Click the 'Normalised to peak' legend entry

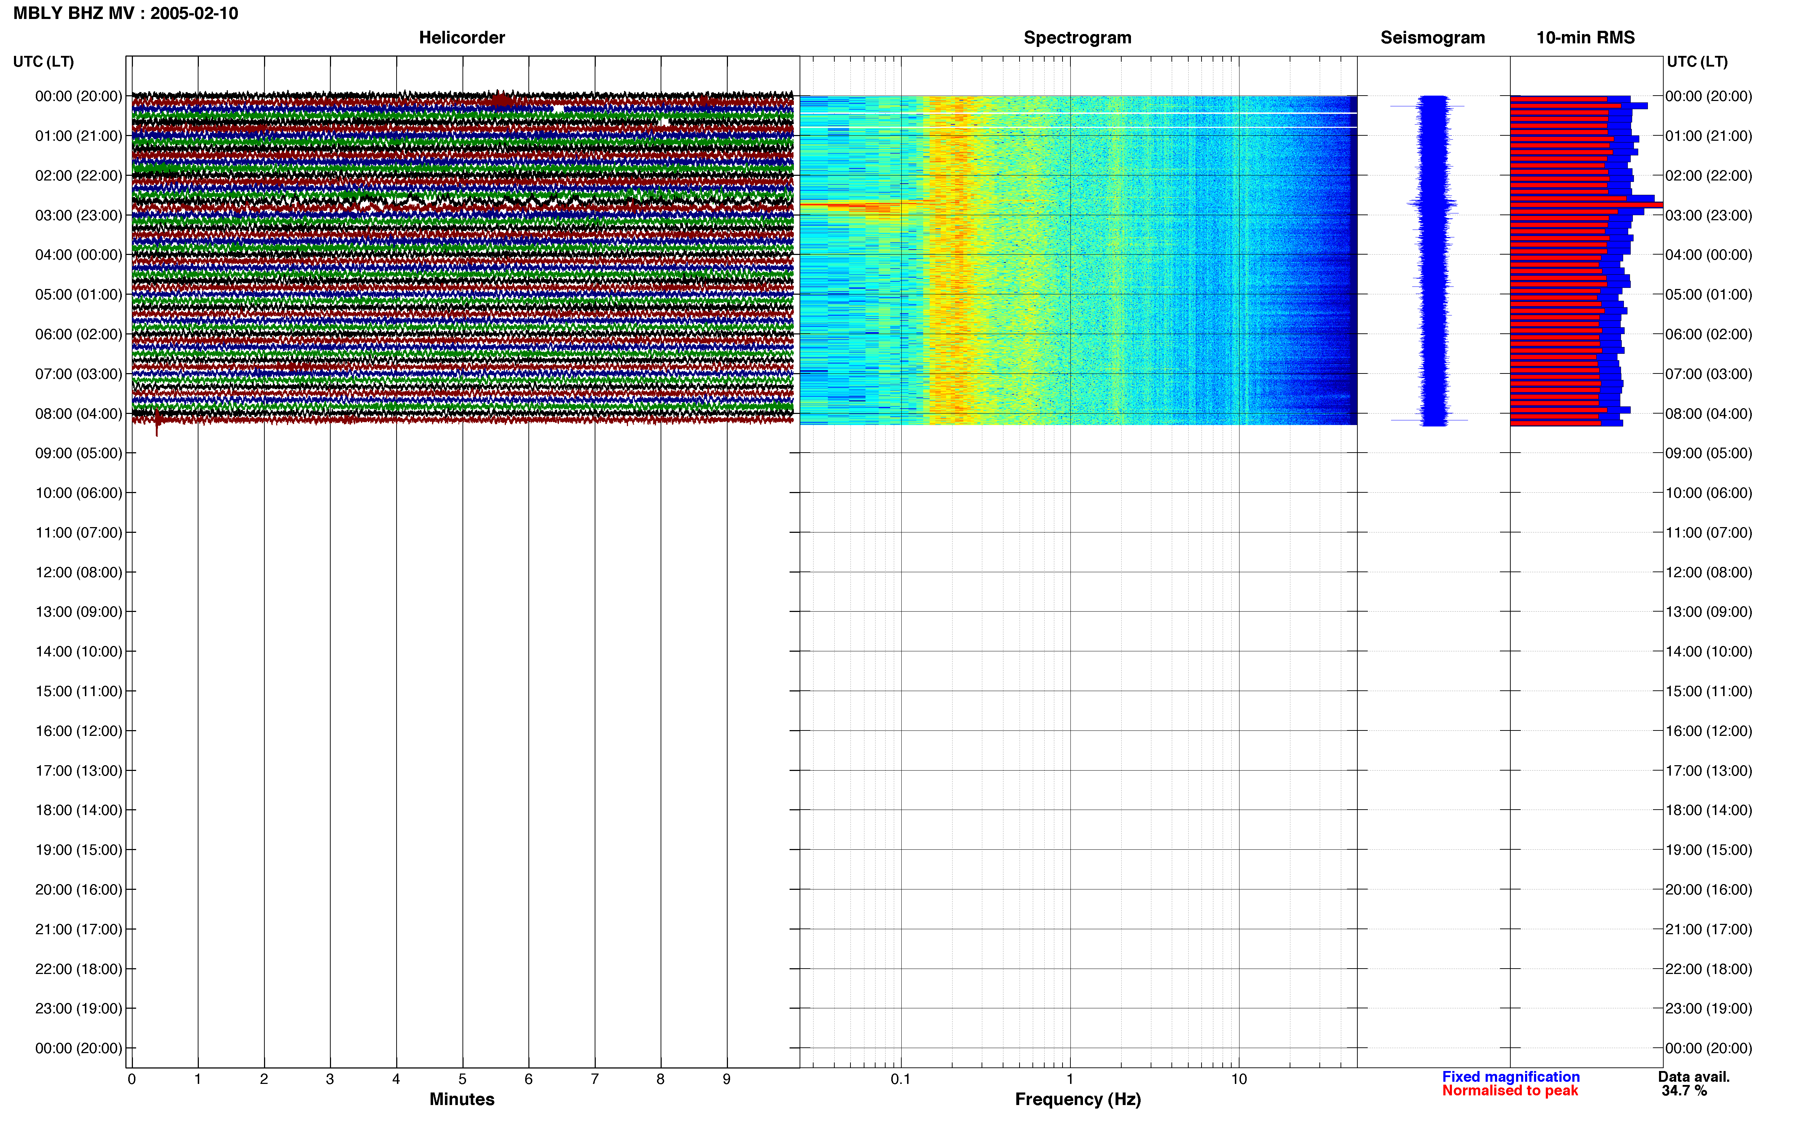pyautogui.click(x=1510, y=1091)
